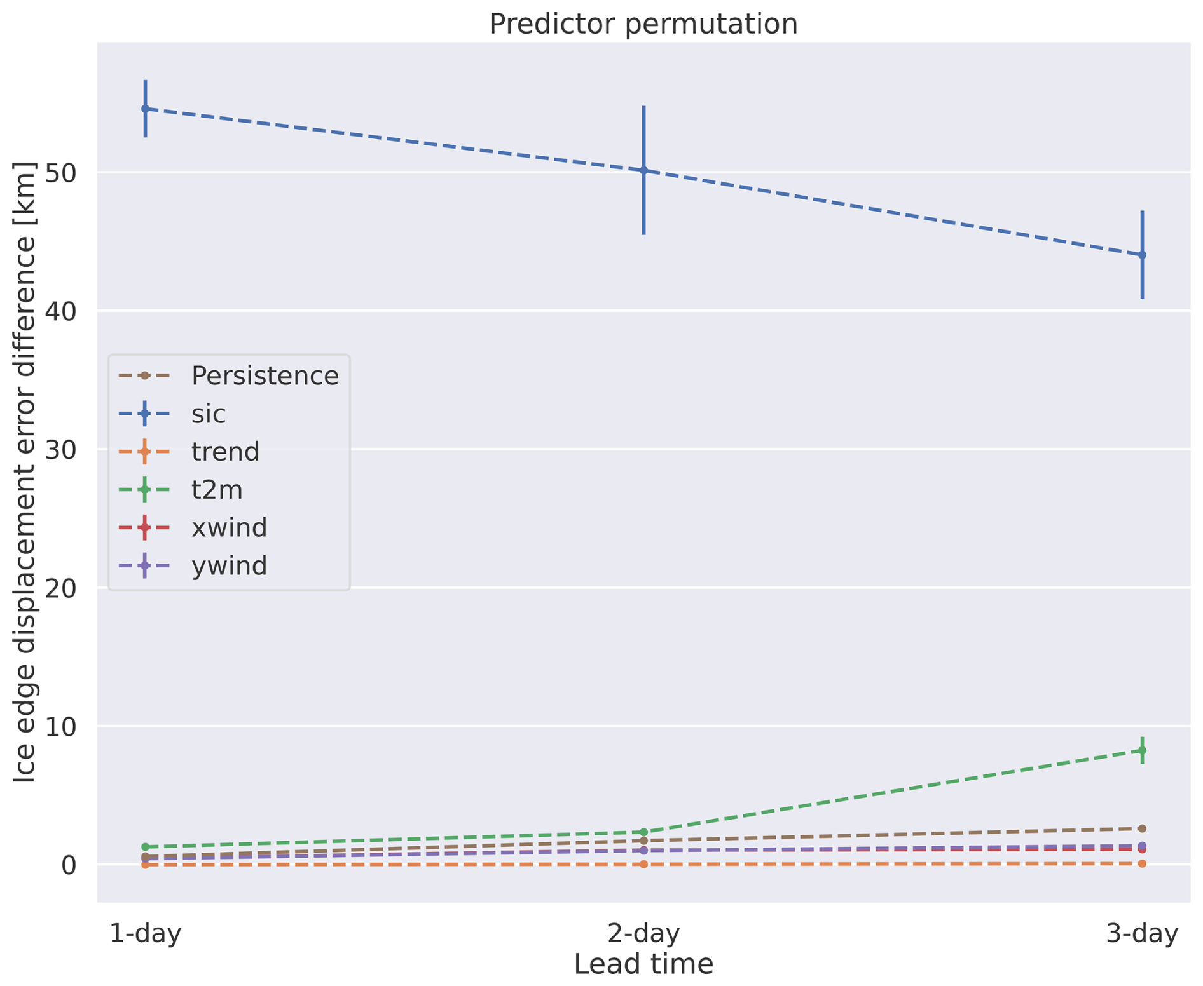
Task: Click the 2-day x-axis tick label
Action: click(643, 933)
